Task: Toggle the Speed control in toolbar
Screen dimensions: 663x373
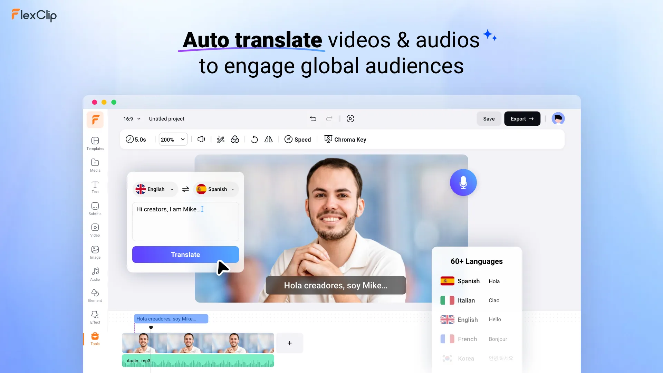Action: click(x=298, y=140)
